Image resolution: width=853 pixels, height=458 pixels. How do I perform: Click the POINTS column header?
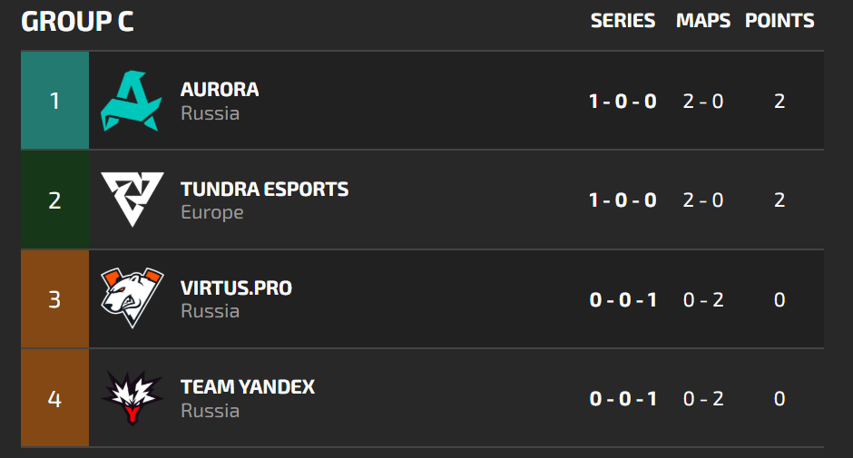(779, 21)
